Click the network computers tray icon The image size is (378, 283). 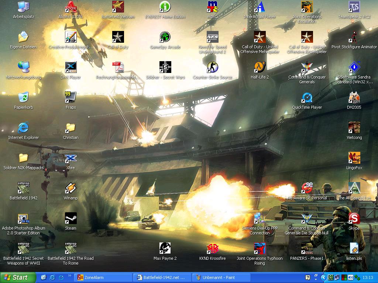[x=337, y=278]
